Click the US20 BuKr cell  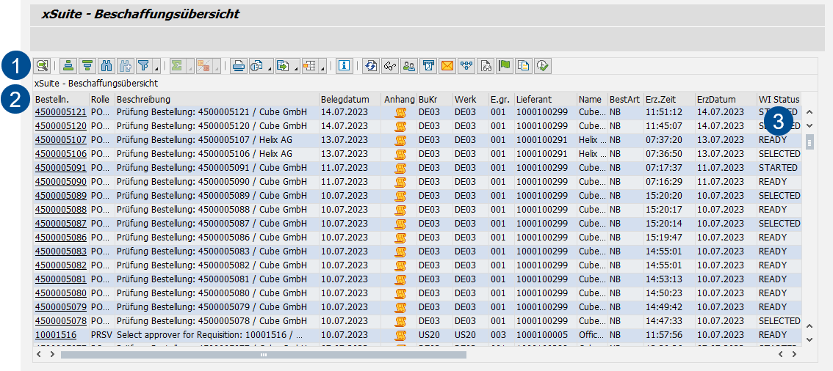(435, 335)
